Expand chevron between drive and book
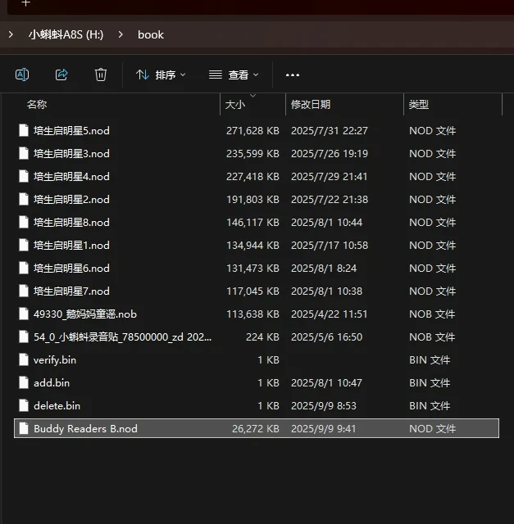 (x=121, y=34)
